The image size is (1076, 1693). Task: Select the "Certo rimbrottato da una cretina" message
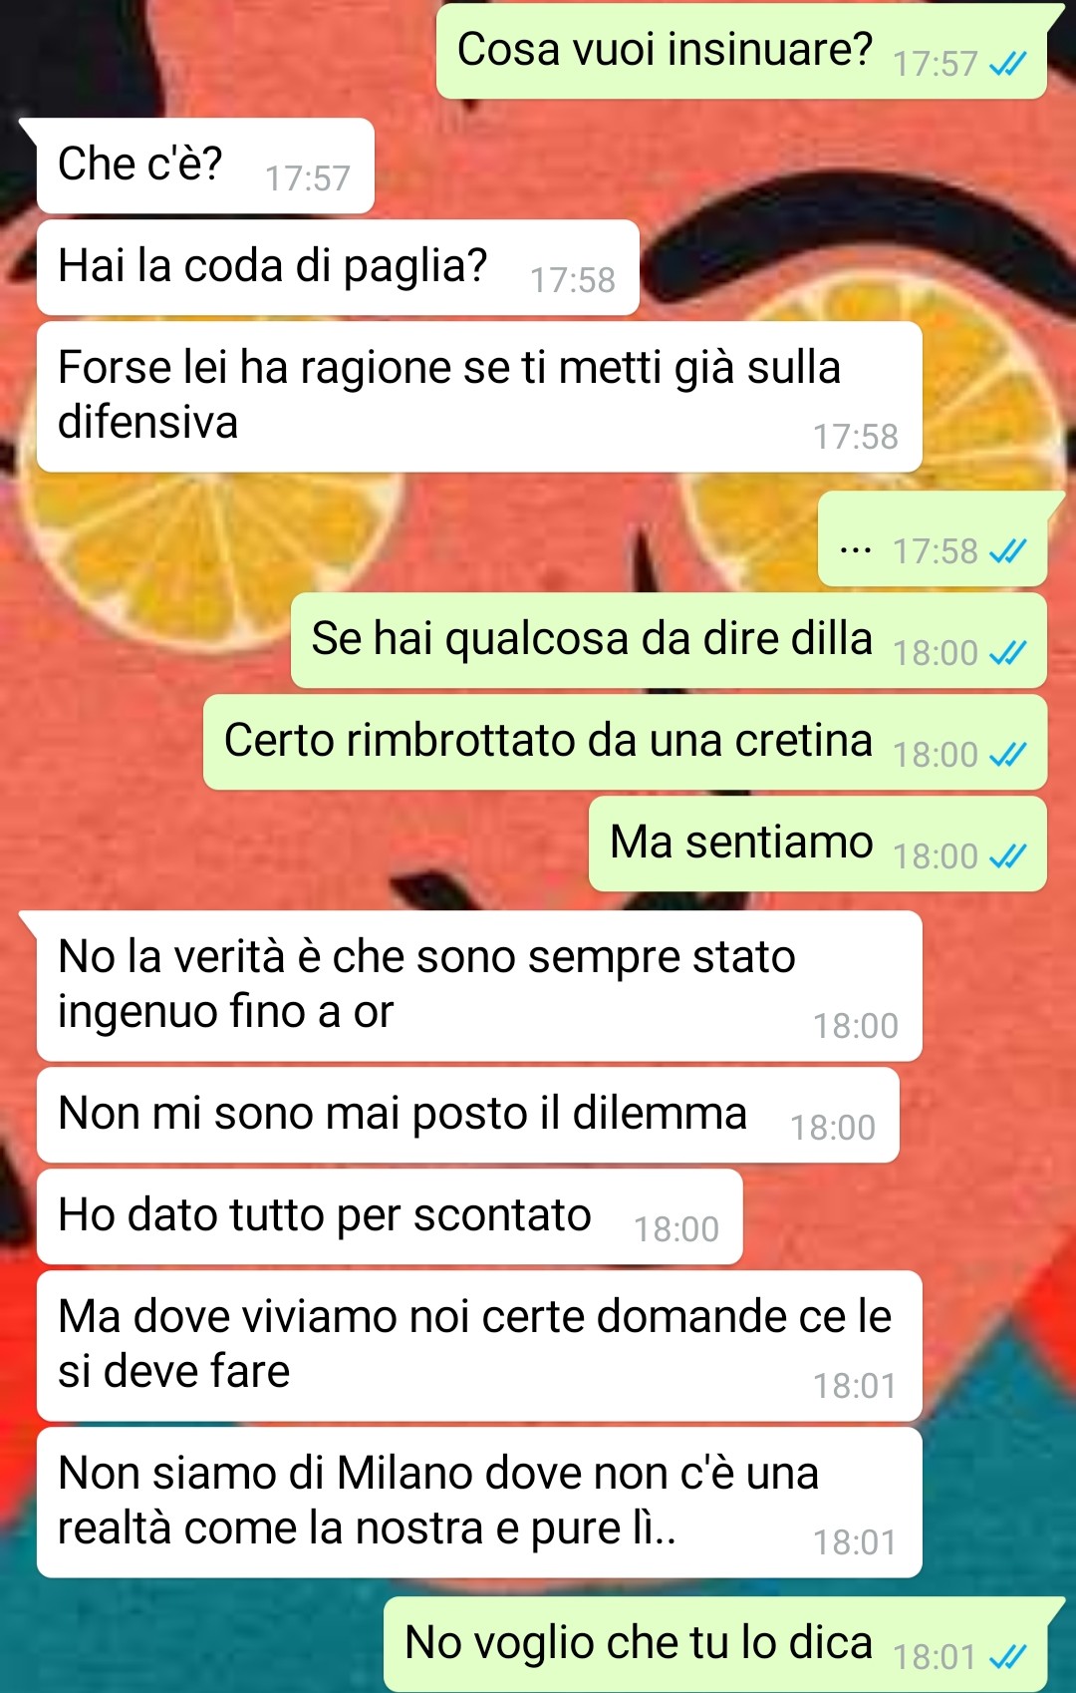coord(625,742)
